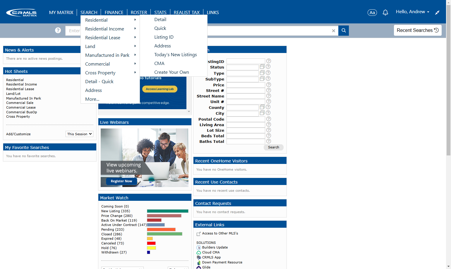
Task: Click the Builders Update link icon
Action: [x=199, y=248]
